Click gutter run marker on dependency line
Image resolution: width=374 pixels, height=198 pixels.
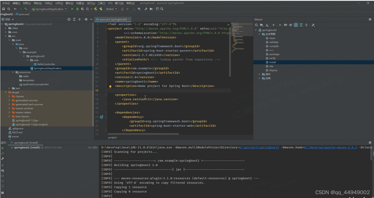[x=101, y=117]
